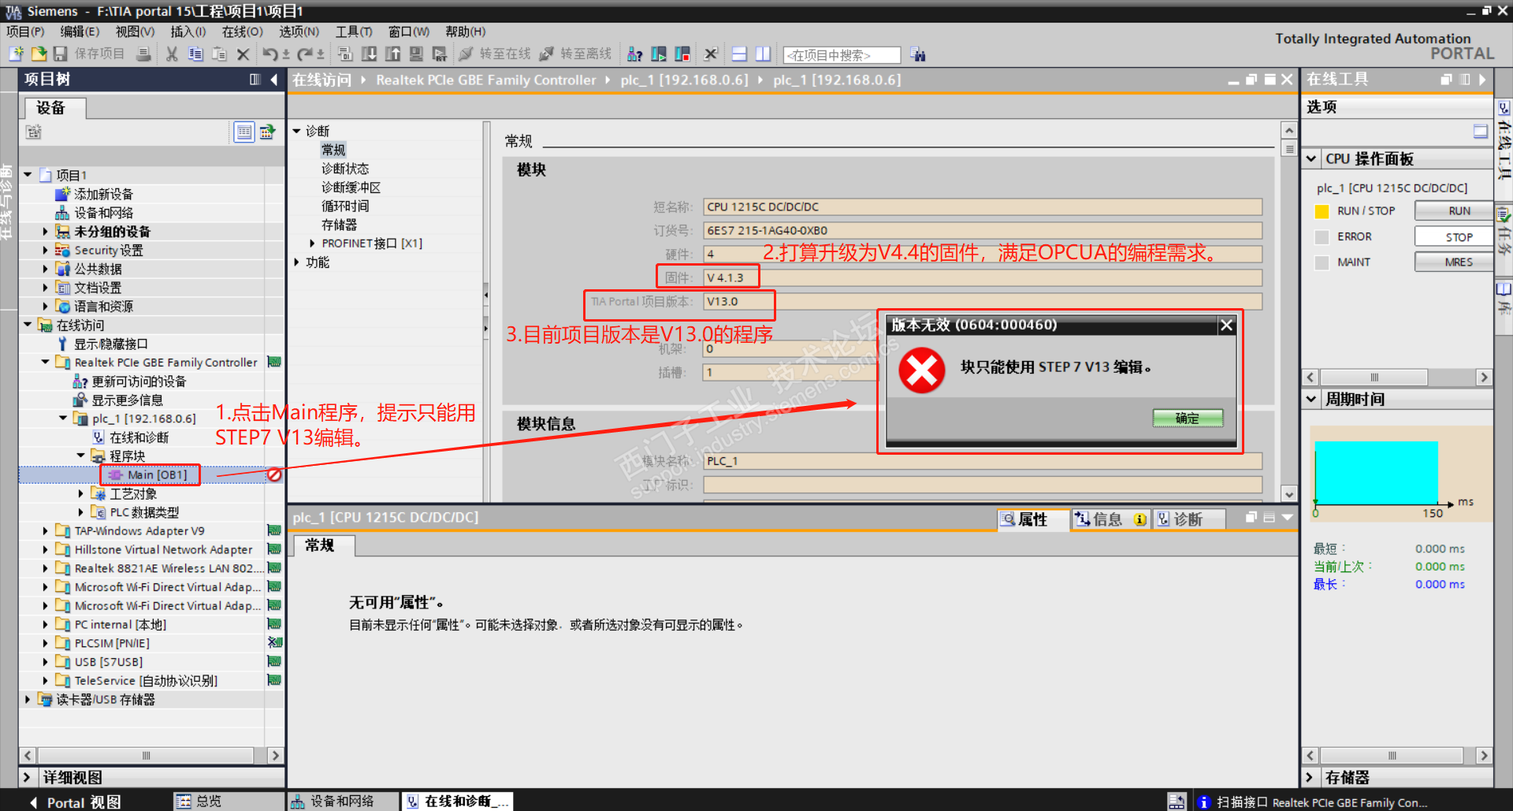1513x811 pixels.
Task: Expand the 详细视图 panel
Action: point(28,778)
